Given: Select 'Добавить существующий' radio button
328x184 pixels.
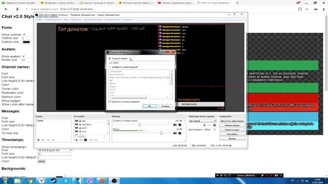Looking at the screenshot, I should point(110,67).
